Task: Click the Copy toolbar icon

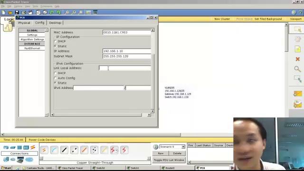Action: (38, 13)
